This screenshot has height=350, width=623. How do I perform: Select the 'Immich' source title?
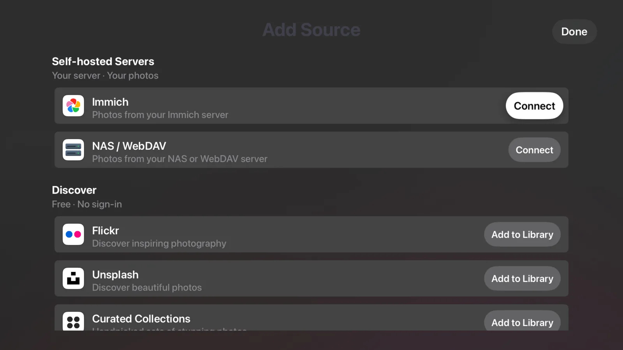pos(110,102)
